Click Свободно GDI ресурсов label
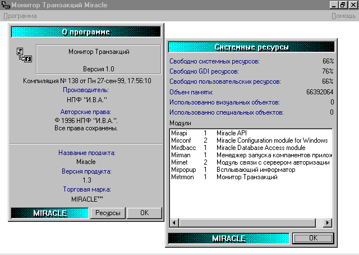This screenshot has height=255, width=359. tap(204, 71)
